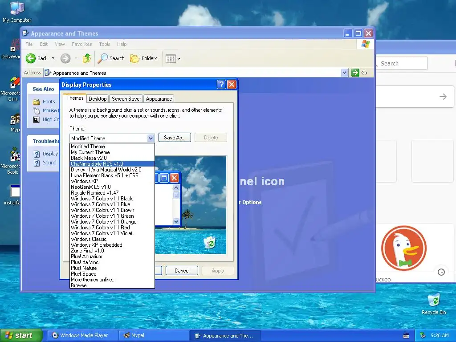Open the Help menu
Viewport: 456px width, 342px height.
coord(122,44)
